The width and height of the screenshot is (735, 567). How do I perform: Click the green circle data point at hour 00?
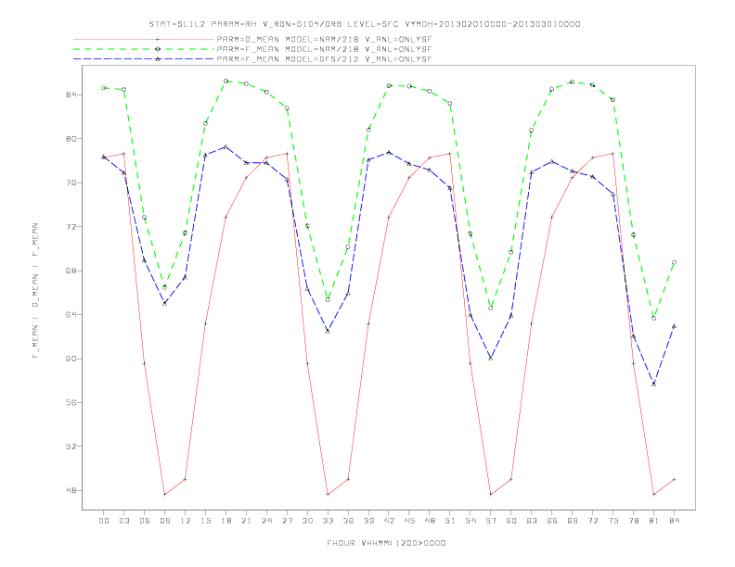(x=104, y=88)
